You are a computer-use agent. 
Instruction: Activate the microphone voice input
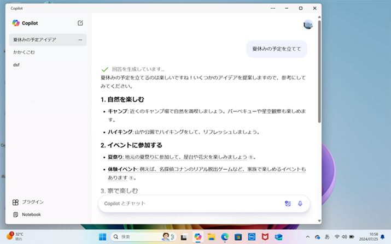pos(300,204)
